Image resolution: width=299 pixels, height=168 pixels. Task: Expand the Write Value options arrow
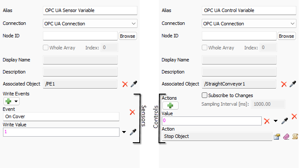click(x=124, y=132)
